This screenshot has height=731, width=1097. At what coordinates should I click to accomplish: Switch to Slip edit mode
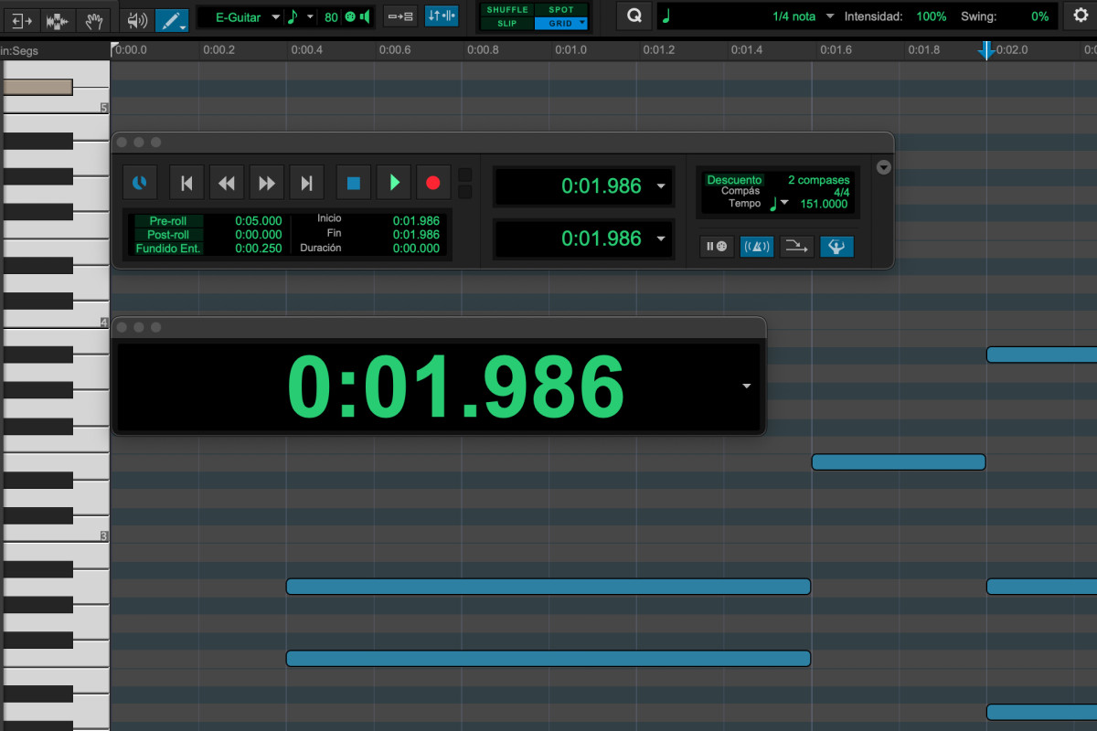pos(507,23)
